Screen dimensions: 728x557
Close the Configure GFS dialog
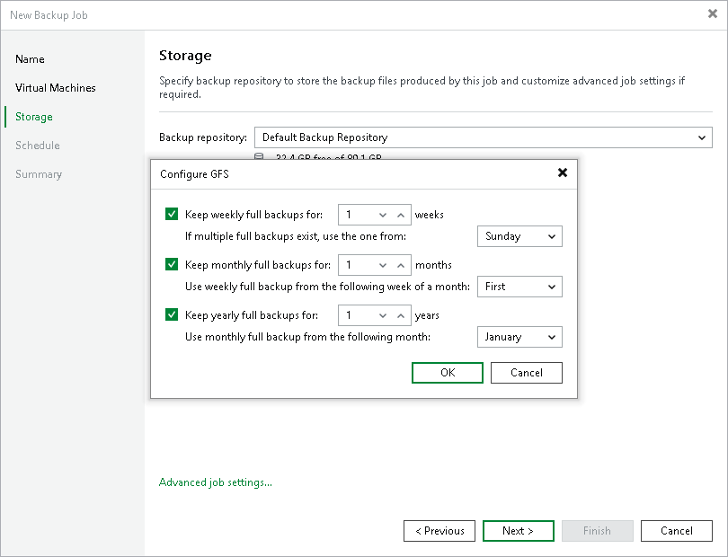point(563,172)
